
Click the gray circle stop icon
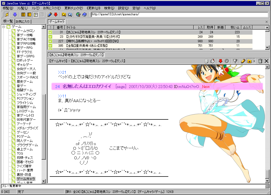(x=227, y=61)
